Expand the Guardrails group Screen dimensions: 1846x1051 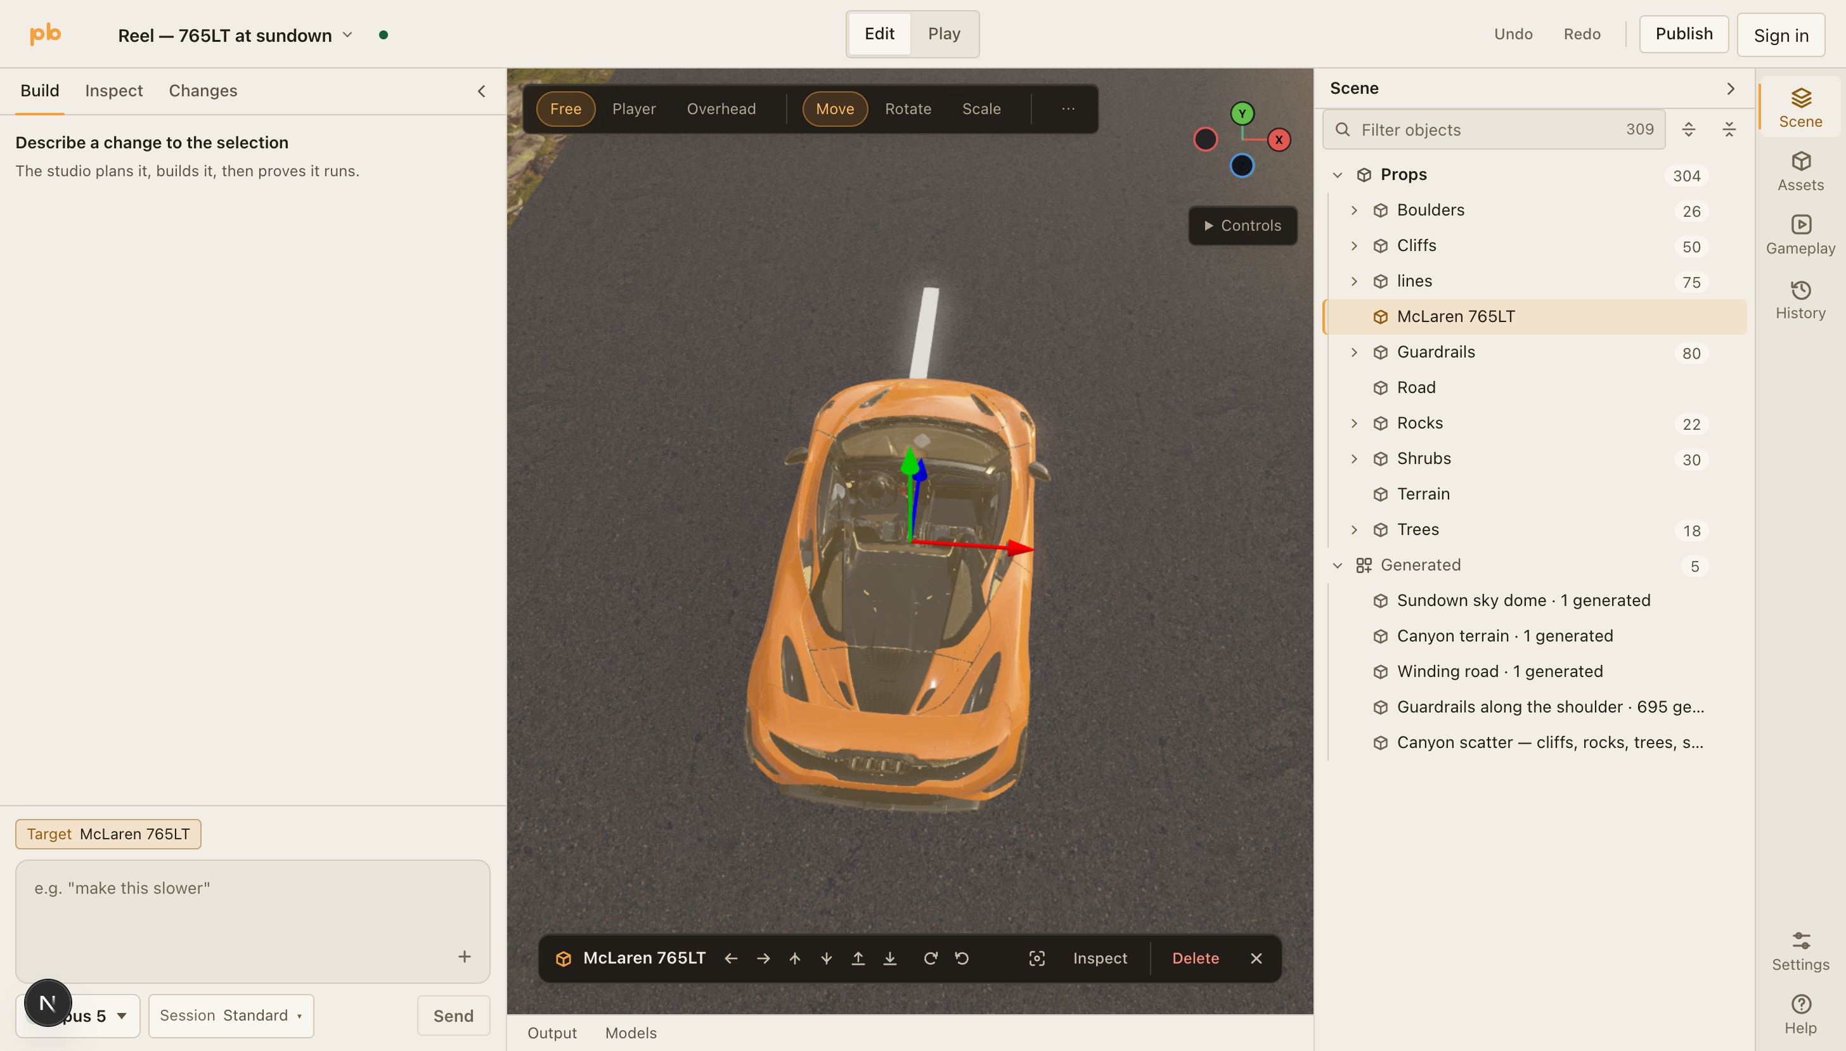tap(1354, 352)
